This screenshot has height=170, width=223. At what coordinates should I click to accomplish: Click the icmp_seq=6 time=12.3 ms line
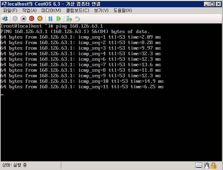click(81, 59)
